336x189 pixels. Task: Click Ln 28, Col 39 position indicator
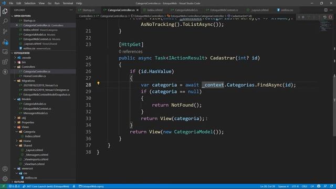267,186
